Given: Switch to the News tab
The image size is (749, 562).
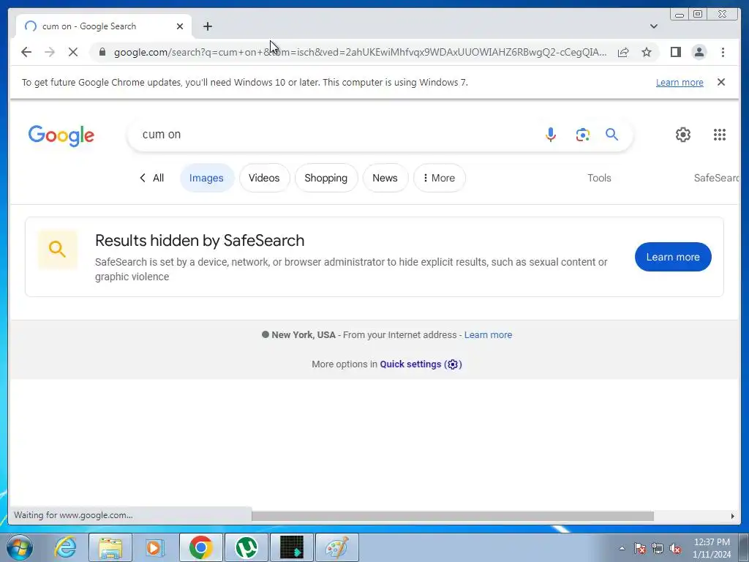Looking at the screenshot, I should tap(385, 178).
